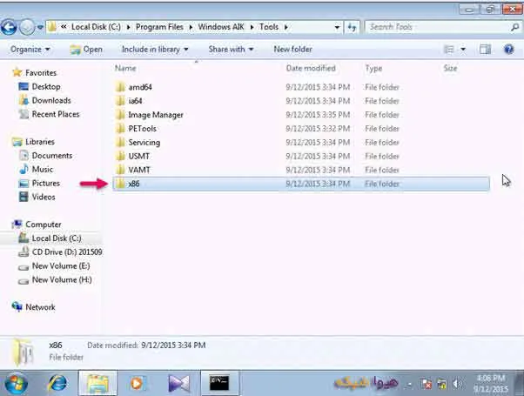Select Local Disk (C:) in sidebar
Image resolution: width=524 pixels, height=396 pixels.
57,238
